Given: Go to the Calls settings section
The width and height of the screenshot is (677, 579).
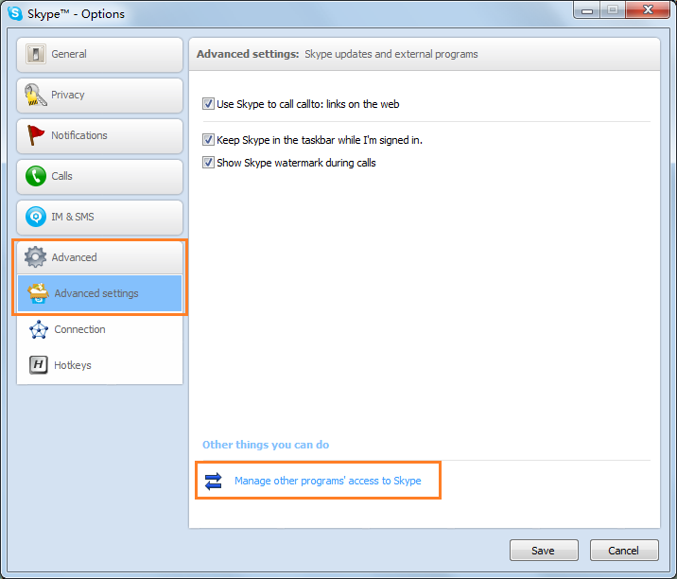Looking at the screenshot, I should (x=99, y=176).
